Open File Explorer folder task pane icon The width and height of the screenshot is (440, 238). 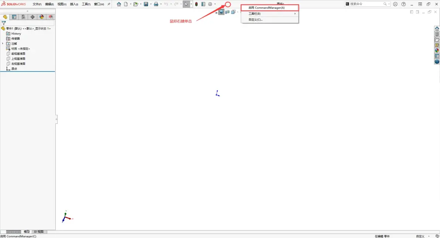pos(437,40)
